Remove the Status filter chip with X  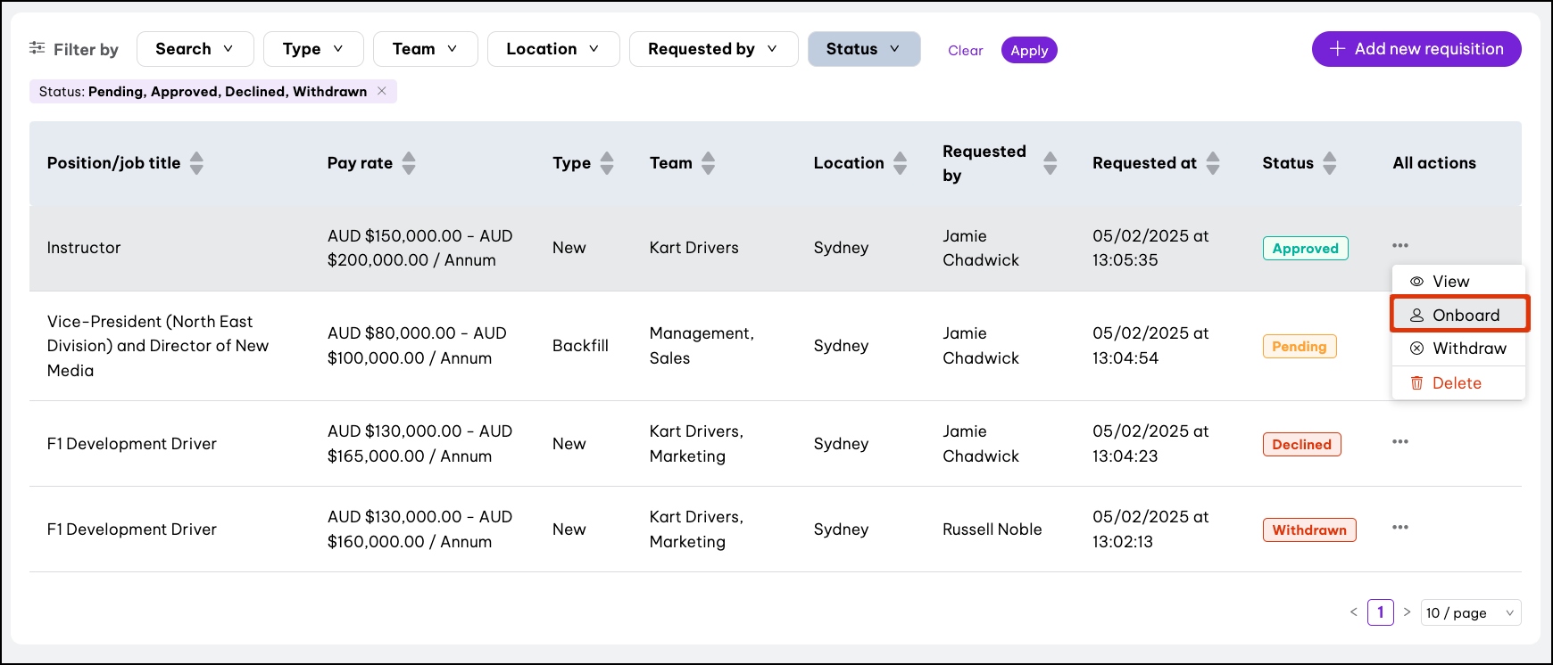(382, 91)
